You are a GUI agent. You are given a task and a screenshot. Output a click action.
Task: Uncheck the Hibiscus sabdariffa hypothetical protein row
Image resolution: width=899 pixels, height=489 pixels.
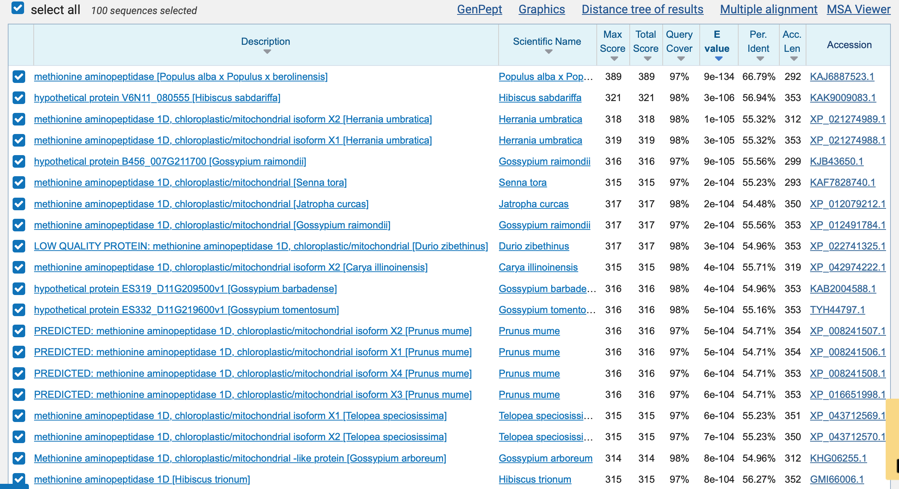(19, 98)
